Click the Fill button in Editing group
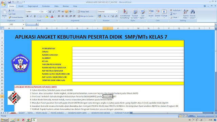Screen dimensions: 217x122 coord(174,14)
